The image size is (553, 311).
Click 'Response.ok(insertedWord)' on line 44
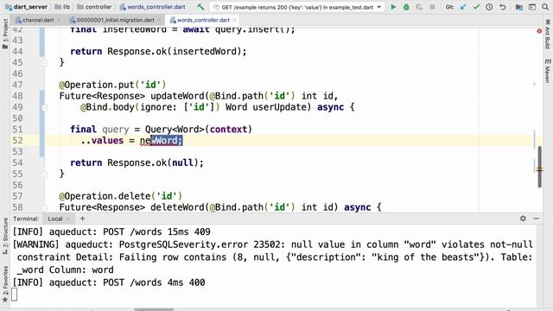click(175, 52)
